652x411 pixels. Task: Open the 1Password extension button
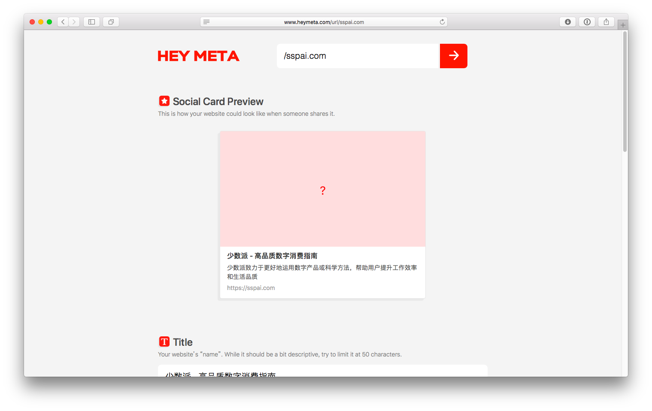[x=587, y=22]
